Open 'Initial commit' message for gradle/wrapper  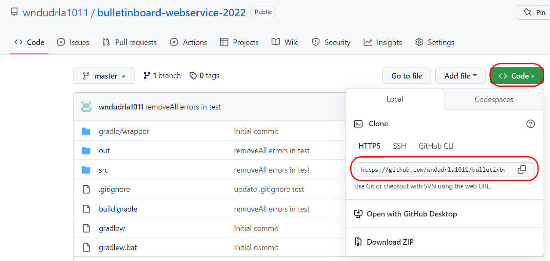coord(256,131)
